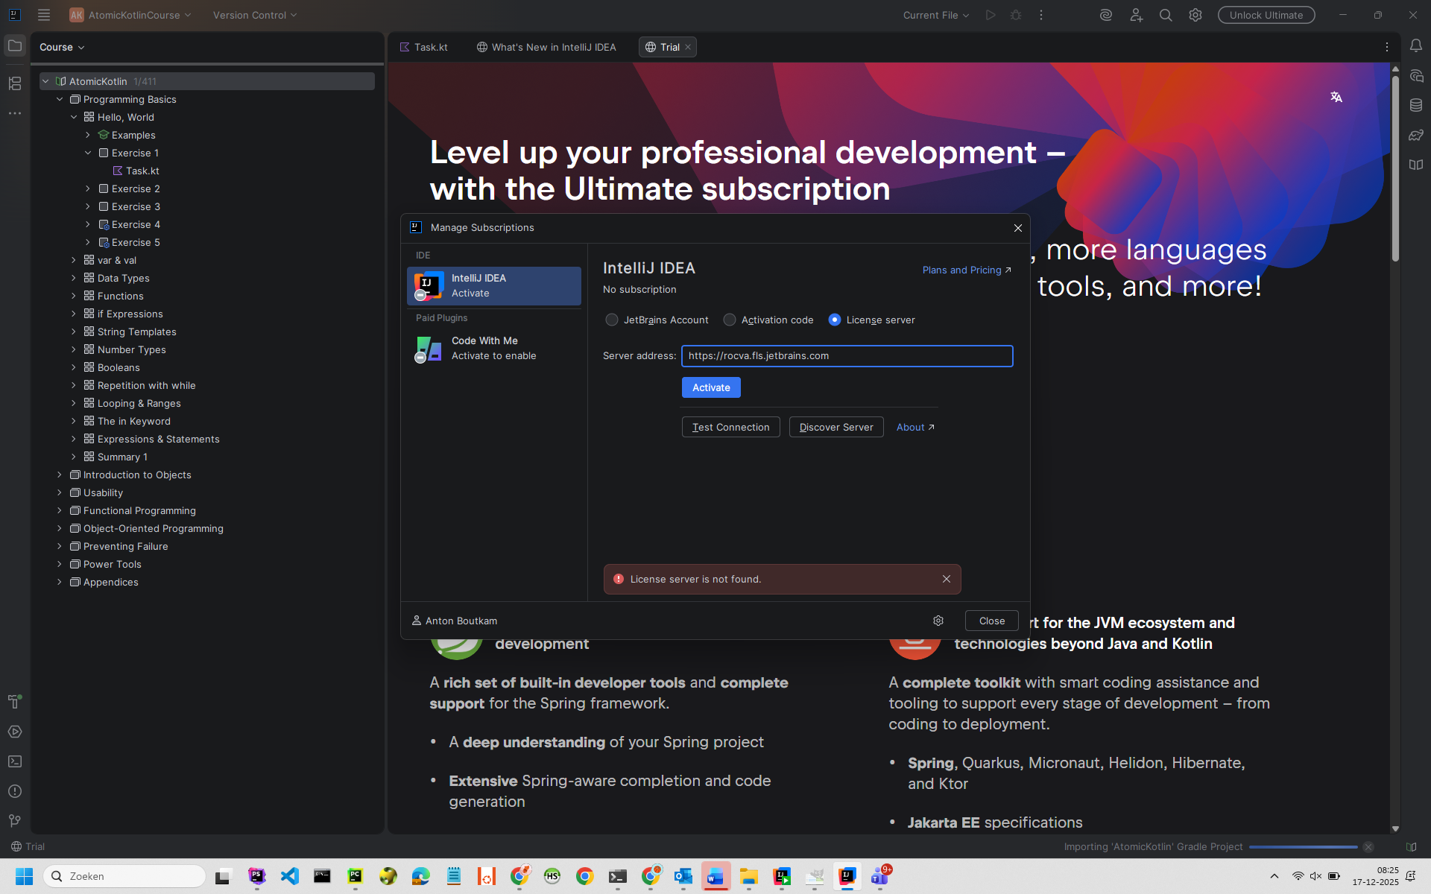Select the JetBrains Account radio button
Viewport: 1431px width, 894px height.
pos(612,320)
